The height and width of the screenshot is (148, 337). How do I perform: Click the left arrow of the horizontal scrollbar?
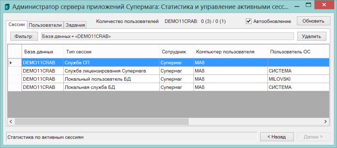(10, 121)
